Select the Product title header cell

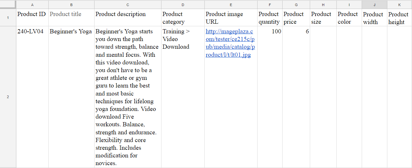71,18
